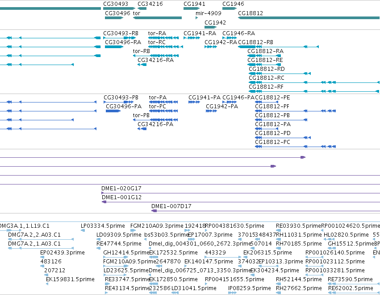Select the LP03334.5prime EST
This screenshot has width=380, height=295.
83,230
